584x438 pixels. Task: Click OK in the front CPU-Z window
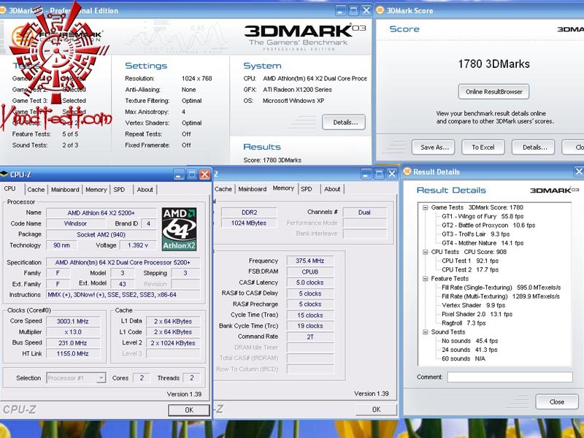(189, 410)
